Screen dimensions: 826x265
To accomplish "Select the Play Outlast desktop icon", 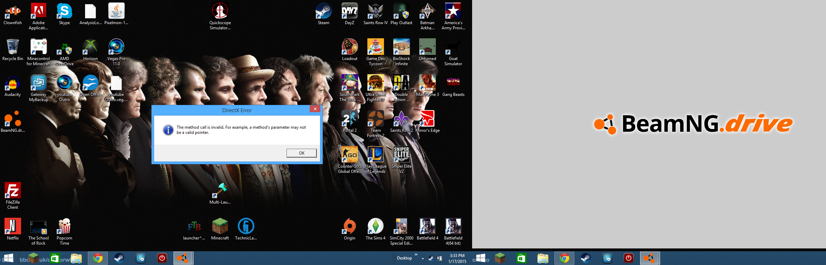I will click(x=401, y=14).
